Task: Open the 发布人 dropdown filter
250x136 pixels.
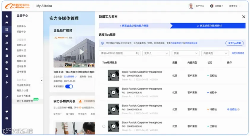Action: pos(156,53)
